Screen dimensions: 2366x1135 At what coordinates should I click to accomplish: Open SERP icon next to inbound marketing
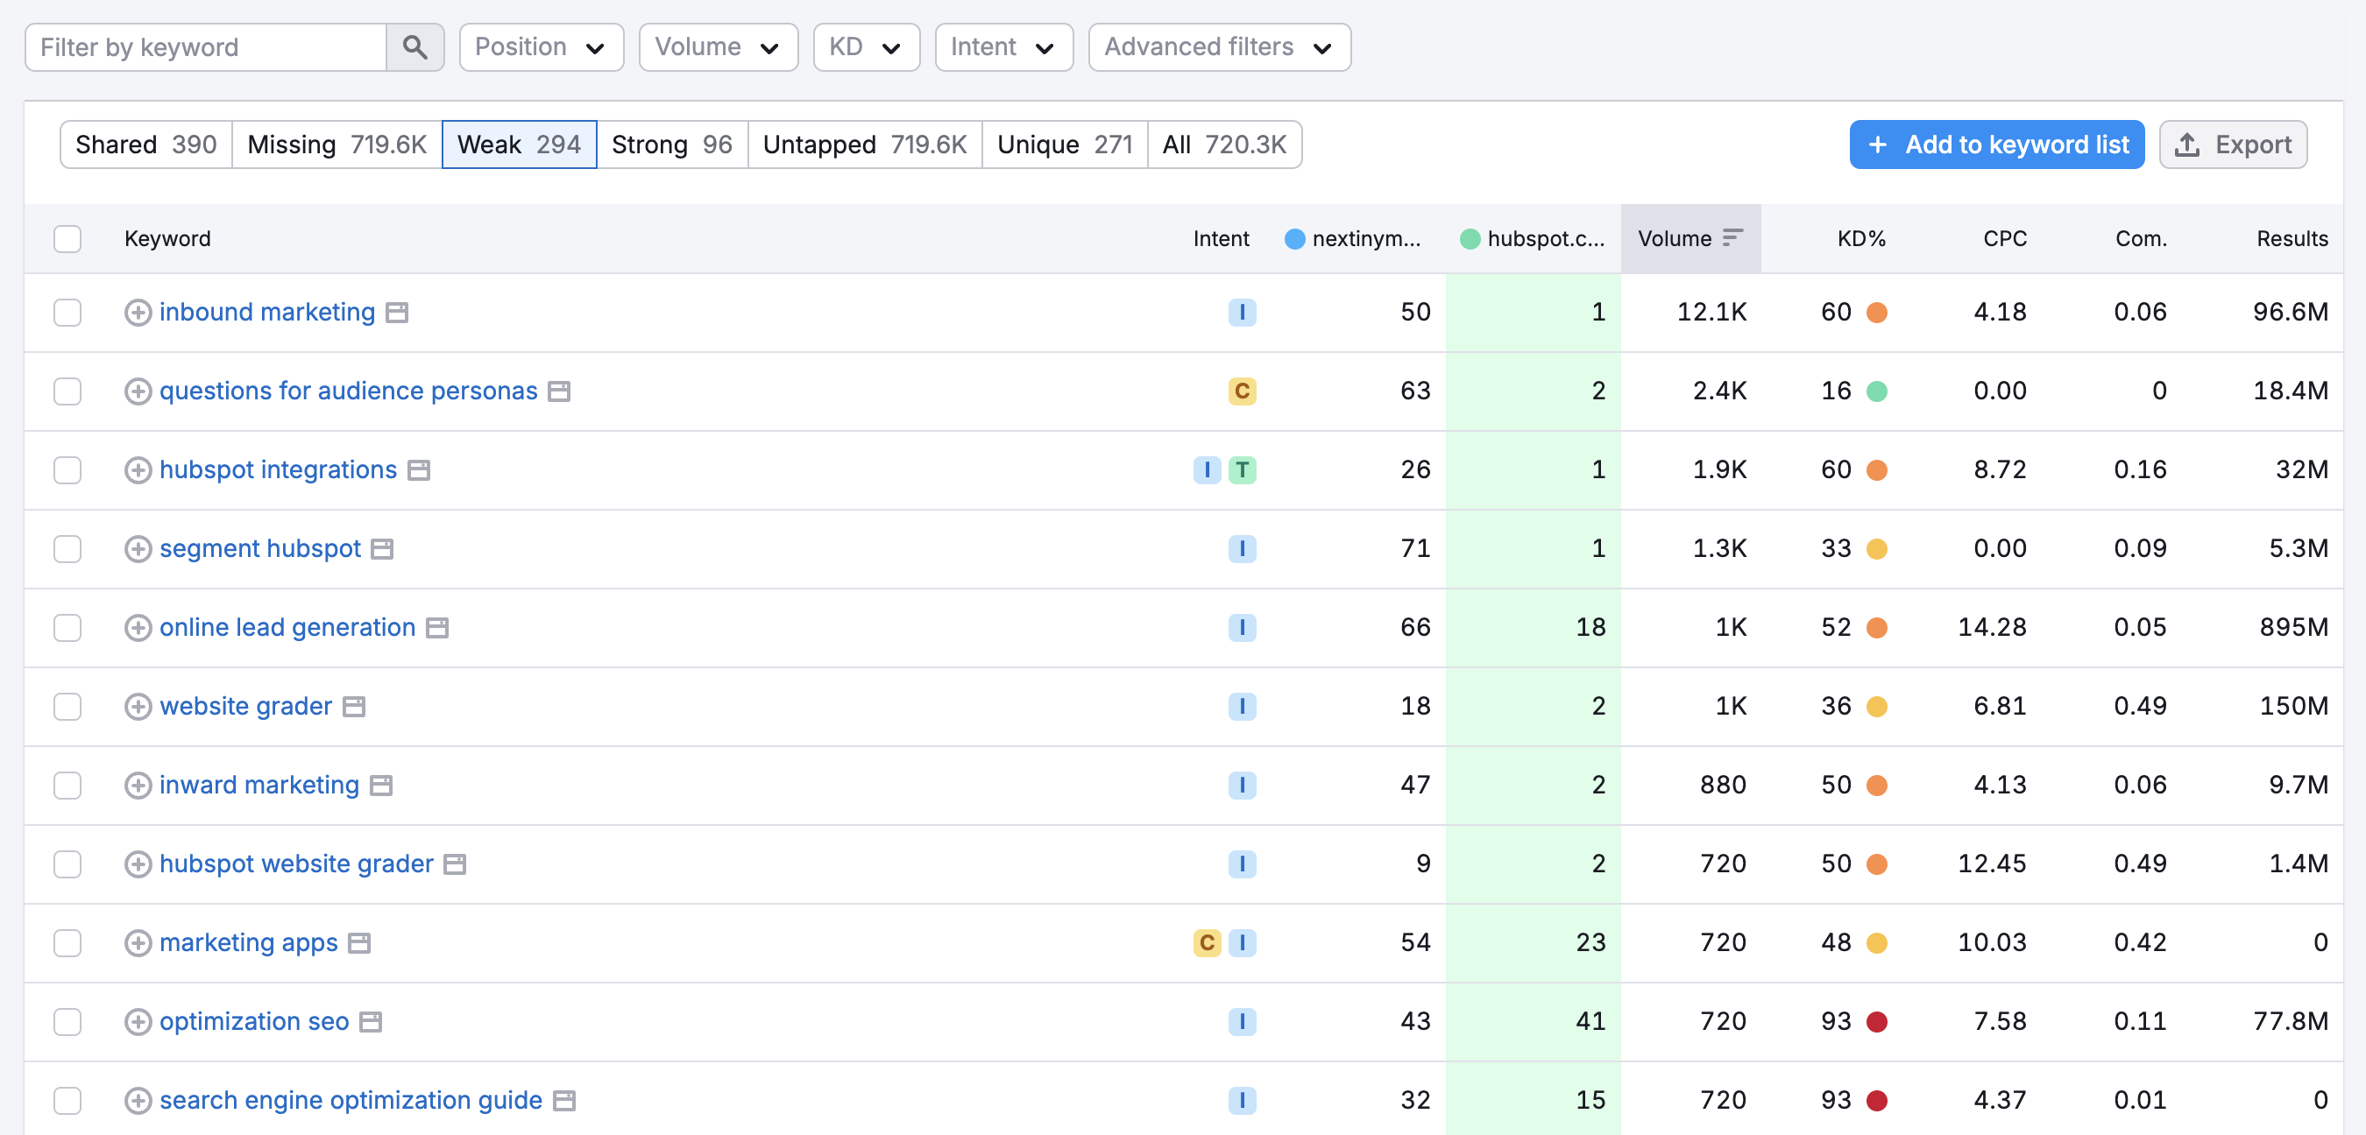click(397, 313)
